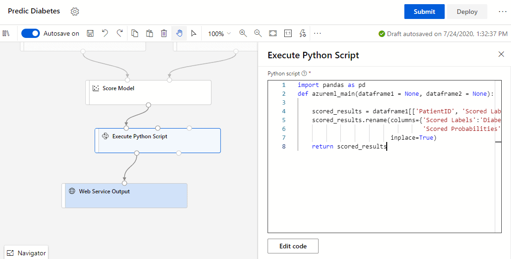Delete the selected module
Screen dimensions: 511x259
(164, 33)
